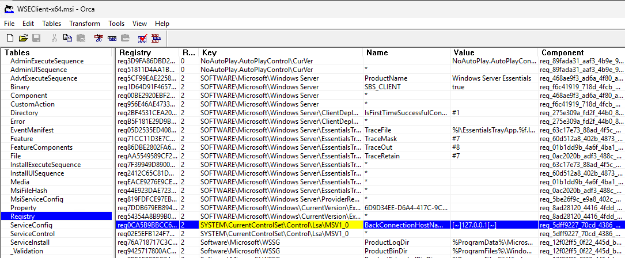The width and height of the screenshot is (625, 258).
Task: Click the Windows Server Essentials value cell
Action: pos(494,78)
